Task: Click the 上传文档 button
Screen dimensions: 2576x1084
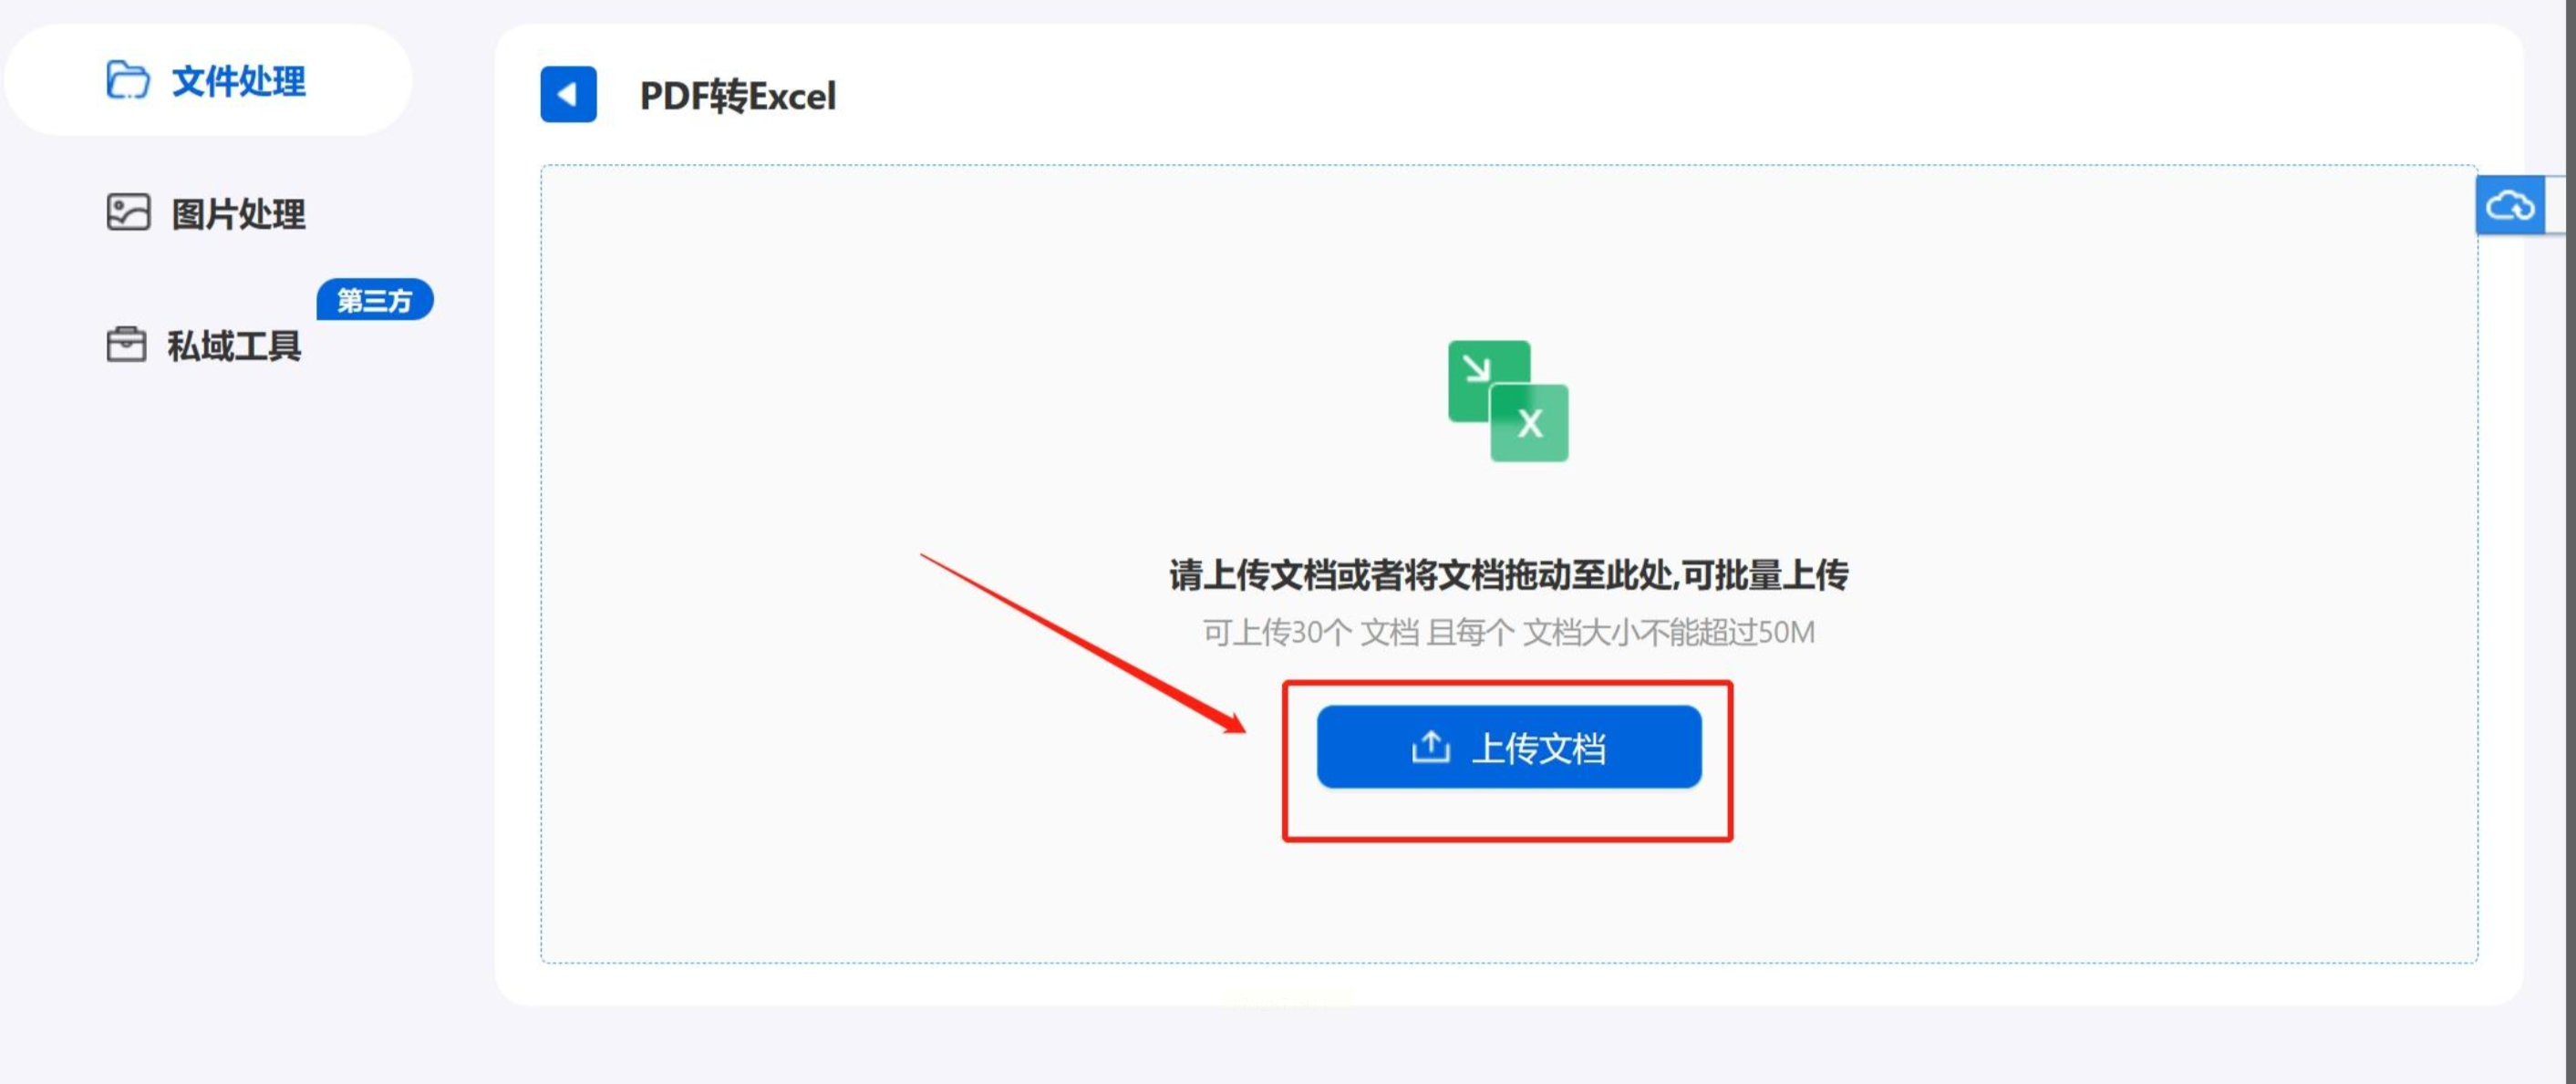Action: pyautogui.click(x=1508, y=747)
